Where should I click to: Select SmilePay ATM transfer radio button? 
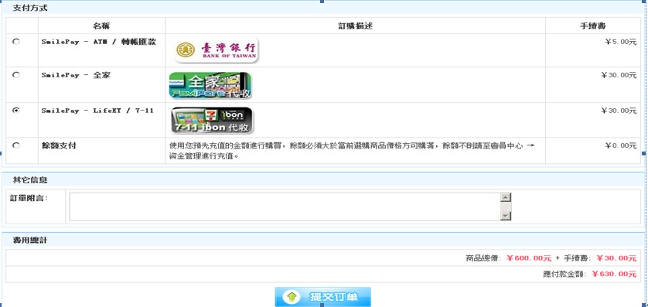coord(15,41)
